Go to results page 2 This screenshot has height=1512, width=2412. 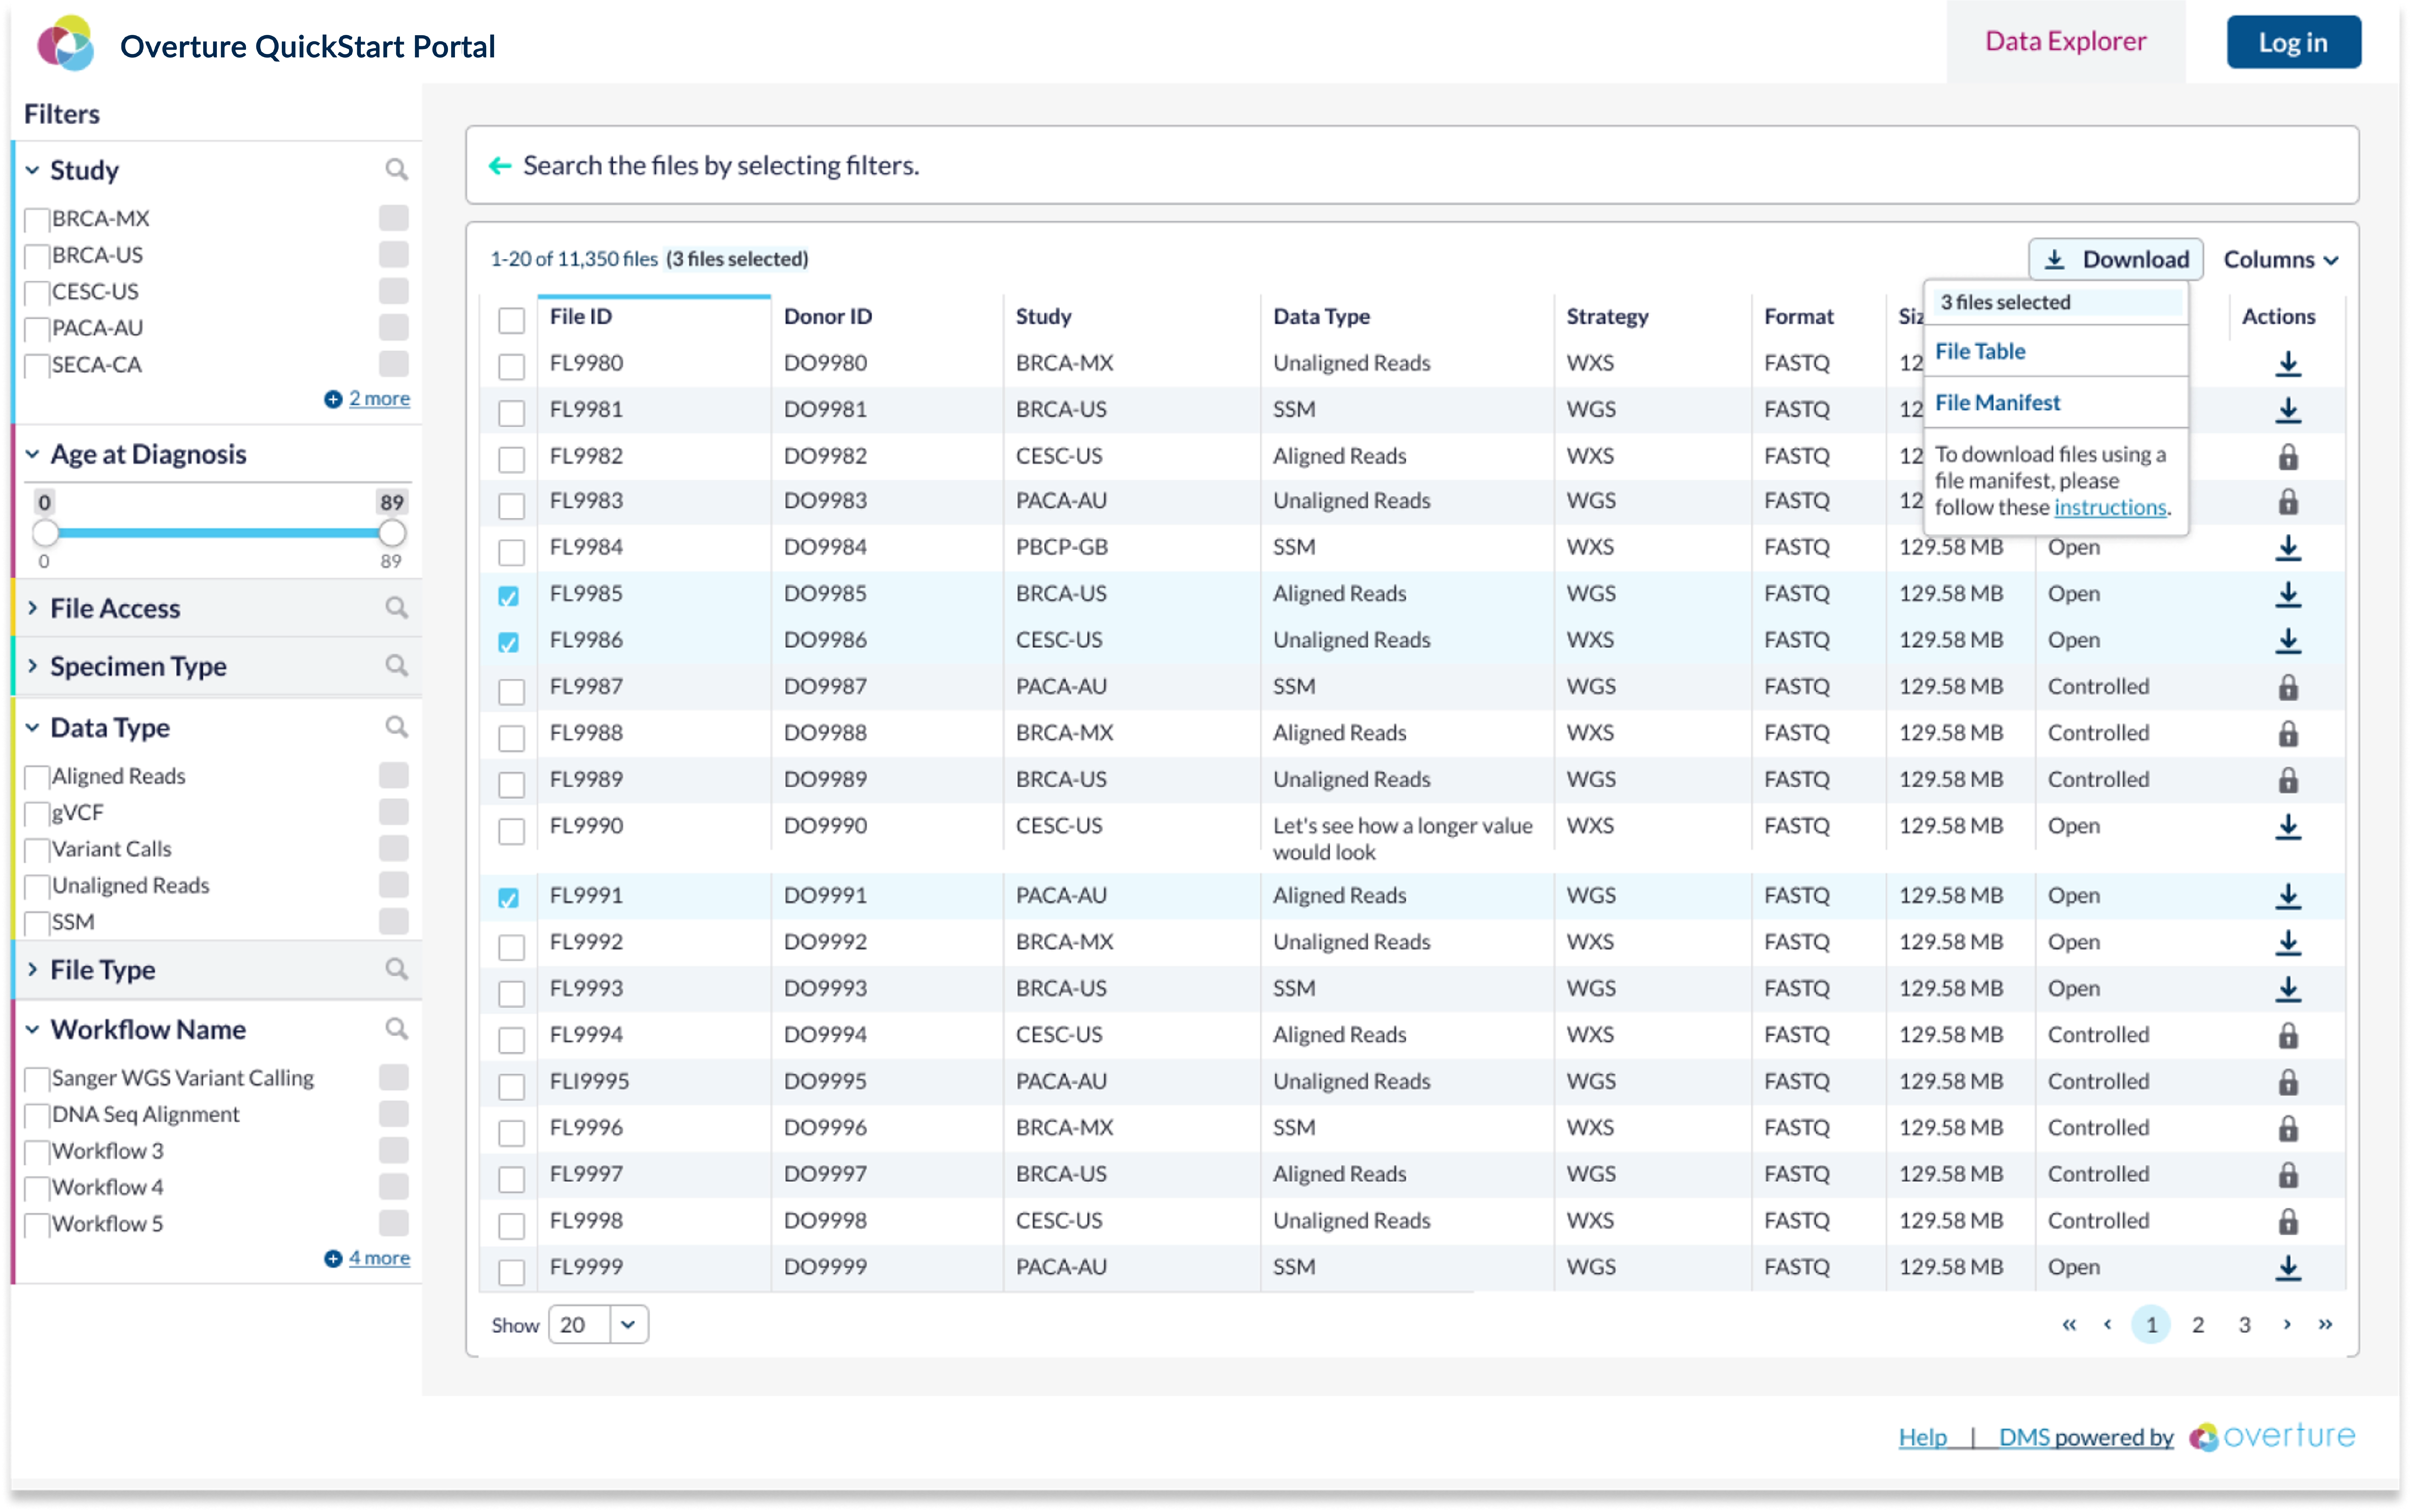pos(2198,1325)
